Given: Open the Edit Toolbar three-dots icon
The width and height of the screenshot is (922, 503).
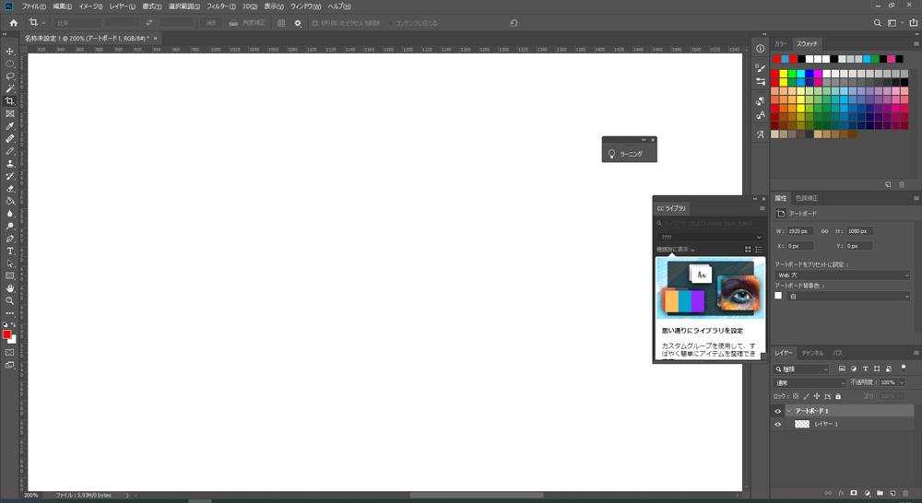Looking at the screenshot, I should pyautogui.click(x=10, y=313).
